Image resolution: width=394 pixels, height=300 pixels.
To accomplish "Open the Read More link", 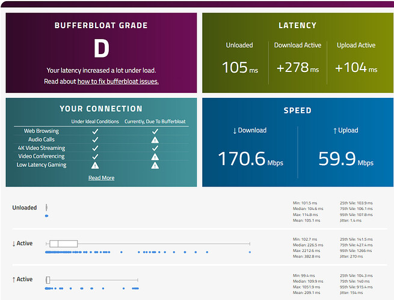I will pyautogui.click(x=101, y=178).
